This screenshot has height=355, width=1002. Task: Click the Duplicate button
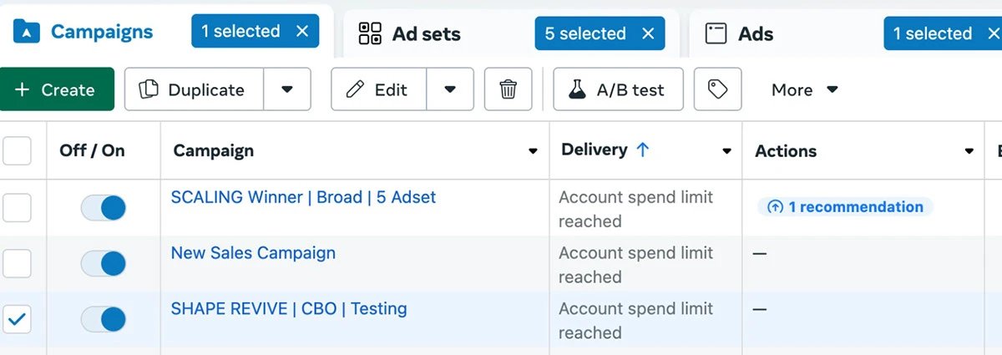pos(195,89)
